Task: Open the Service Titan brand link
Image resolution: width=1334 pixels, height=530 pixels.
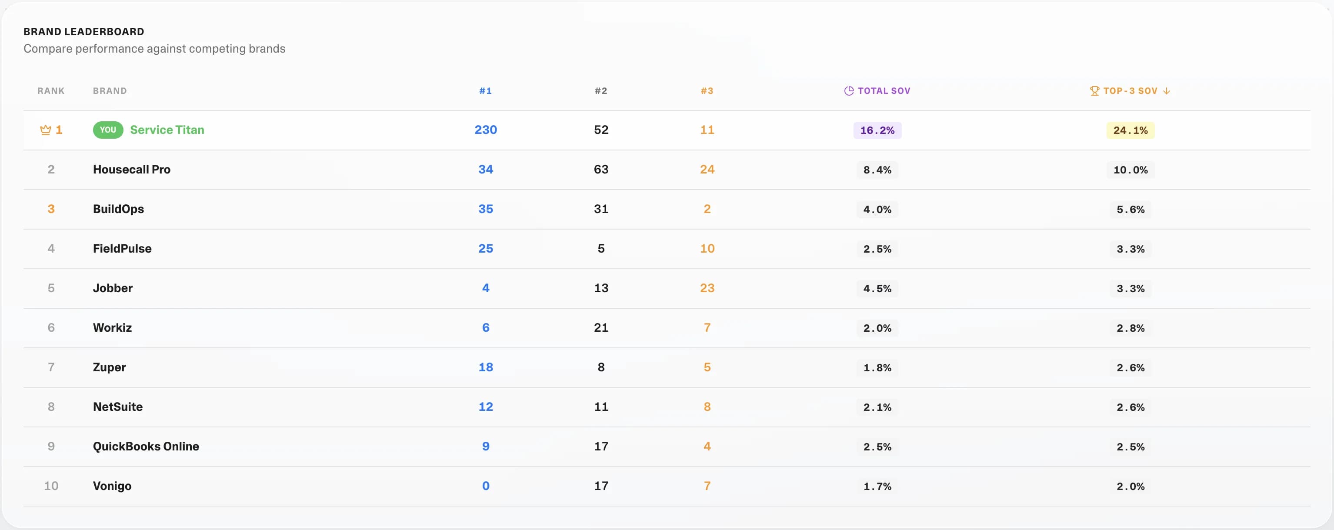Action: pos(167,130)
